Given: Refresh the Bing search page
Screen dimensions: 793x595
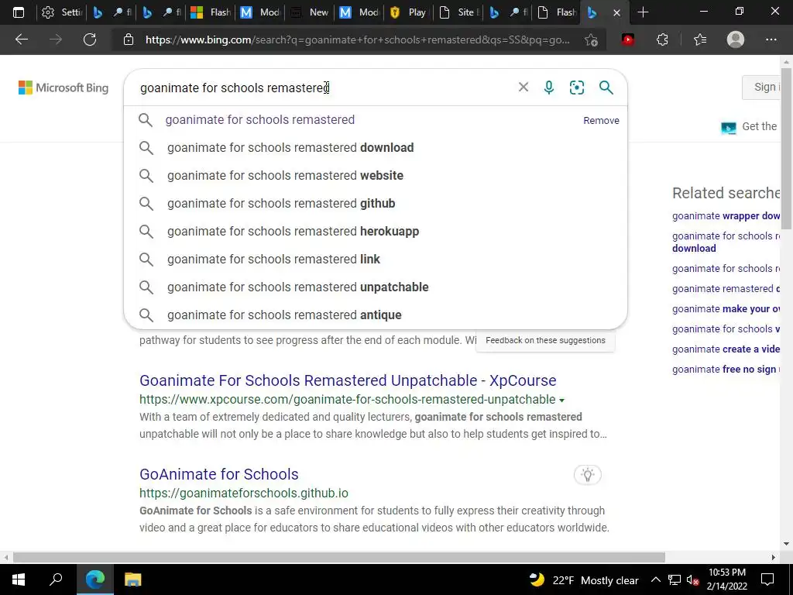Looking at the screenshot, I should [90, 40].
